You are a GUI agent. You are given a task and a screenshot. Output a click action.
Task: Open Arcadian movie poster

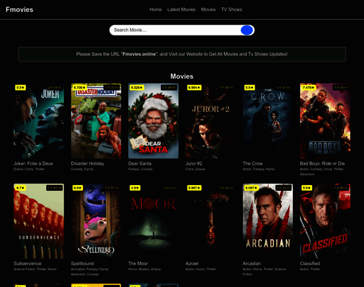(268, 221)
